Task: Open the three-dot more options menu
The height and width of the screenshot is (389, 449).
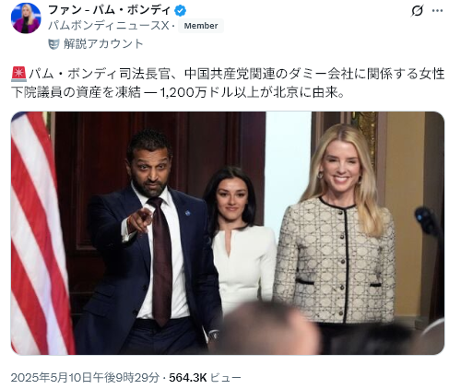Action: (437, 11)
